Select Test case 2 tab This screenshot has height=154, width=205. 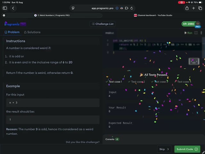pos(136,82)
